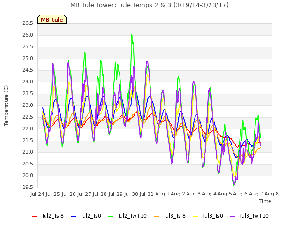Click the 23.0 y-axis tick label
The image size is (300, 225).
pos(28,105)
